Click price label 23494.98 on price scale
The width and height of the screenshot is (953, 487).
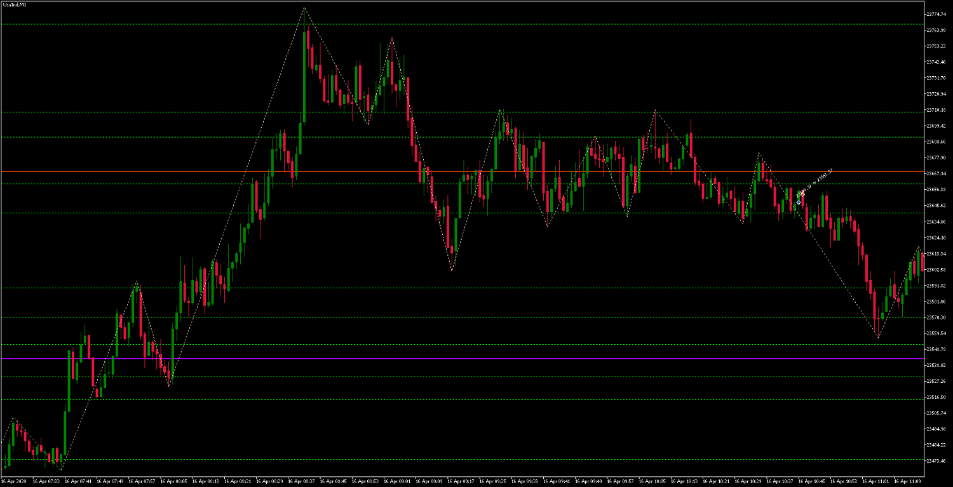tap(936, 429)
